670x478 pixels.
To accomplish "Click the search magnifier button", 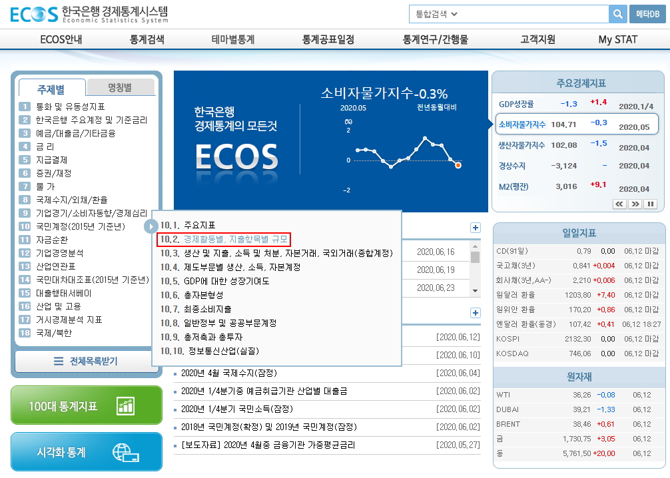I will click(x=617, y=14).
